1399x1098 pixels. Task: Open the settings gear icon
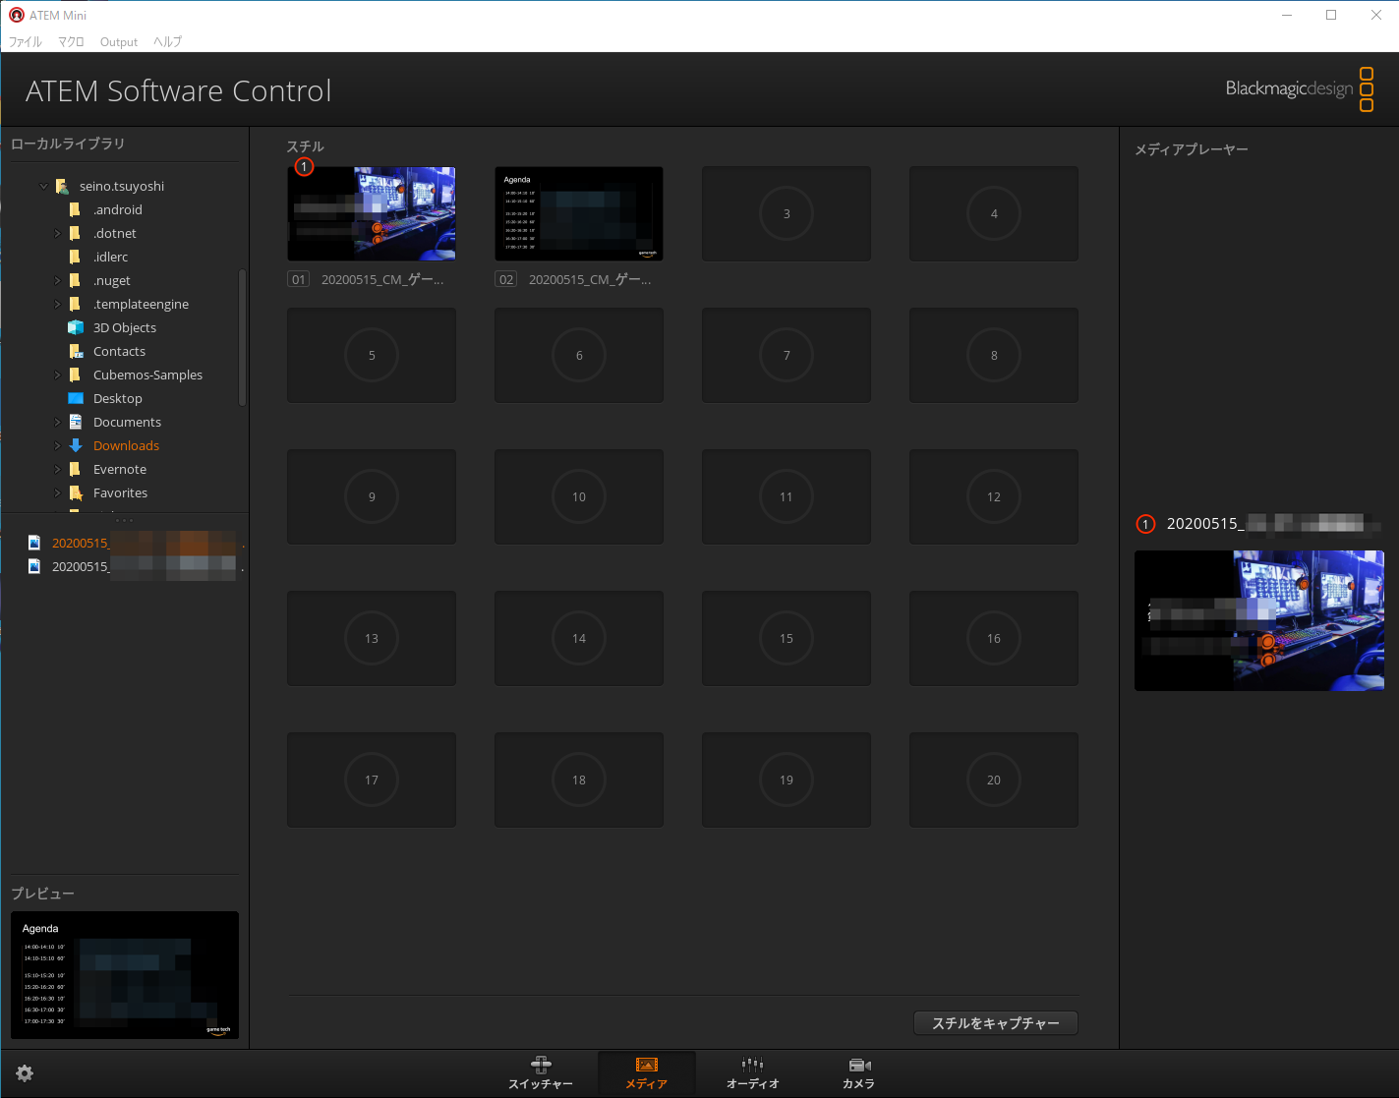(25, 1073)
